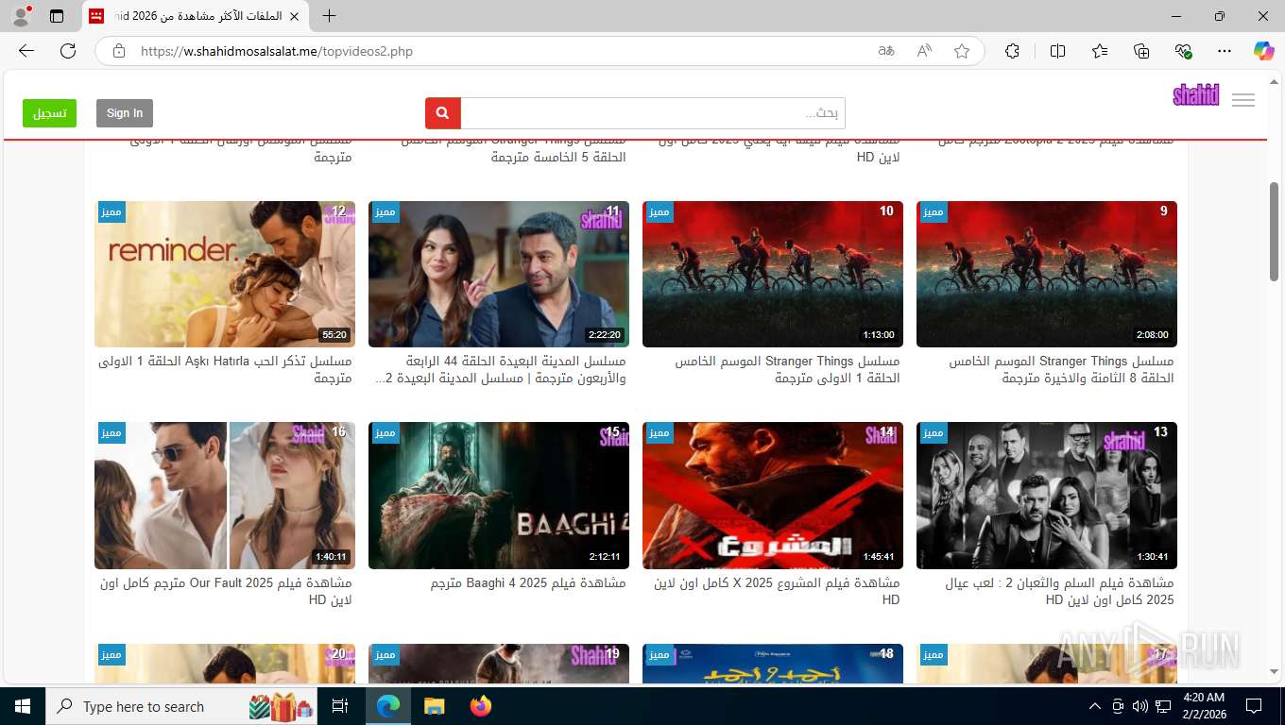Open File Explorer on taskbar
The width and height of the screenshot is (1285, 725).
[x=434, y=706]
